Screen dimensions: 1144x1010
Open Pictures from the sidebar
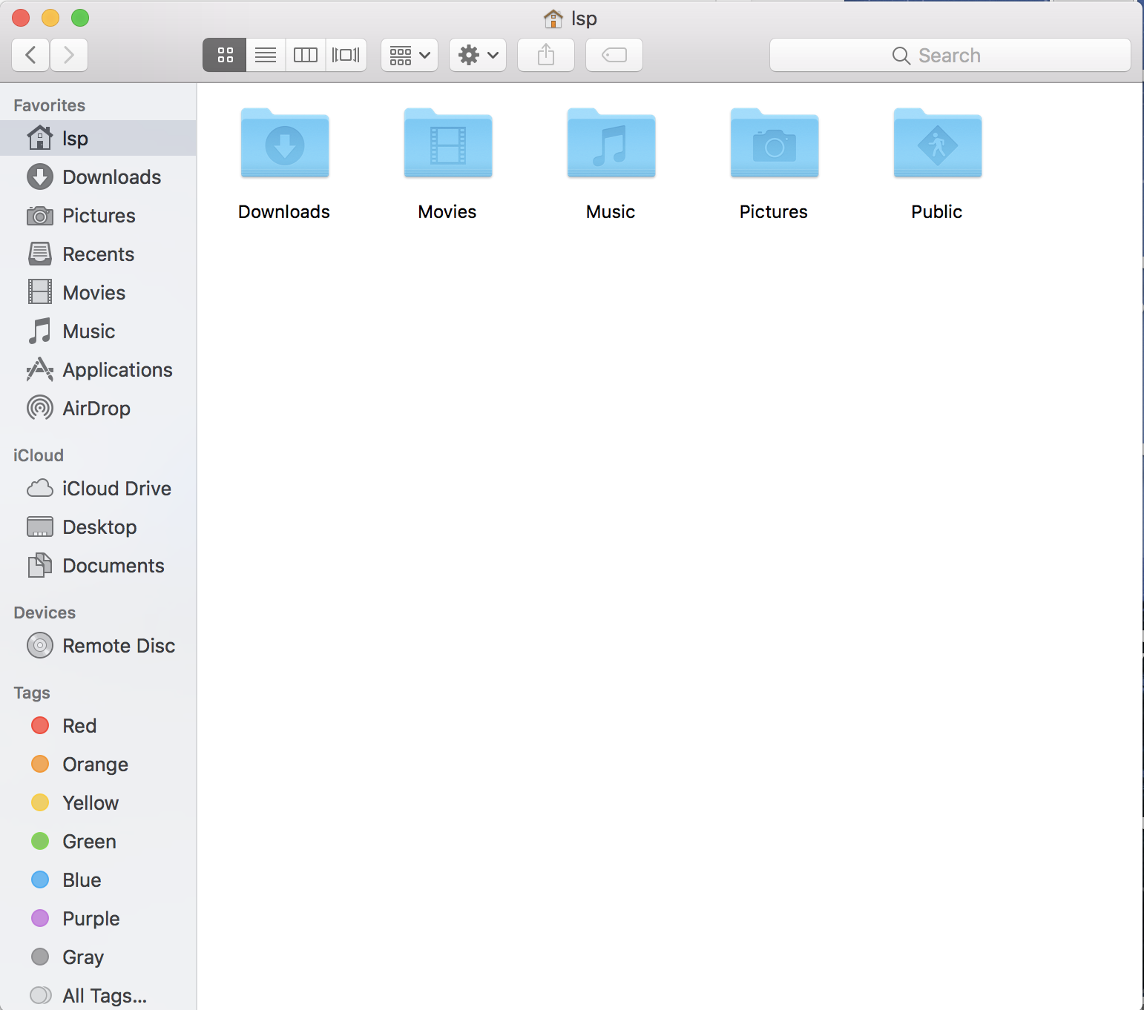98,215
